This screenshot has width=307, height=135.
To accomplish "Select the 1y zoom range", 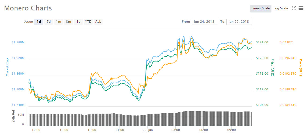I will pos(78,22).
